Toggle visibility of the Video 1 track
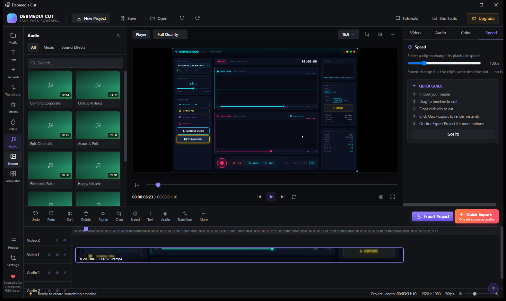This screenshot has height=301, width=506. pyautogui.click(x=57, y=255)
